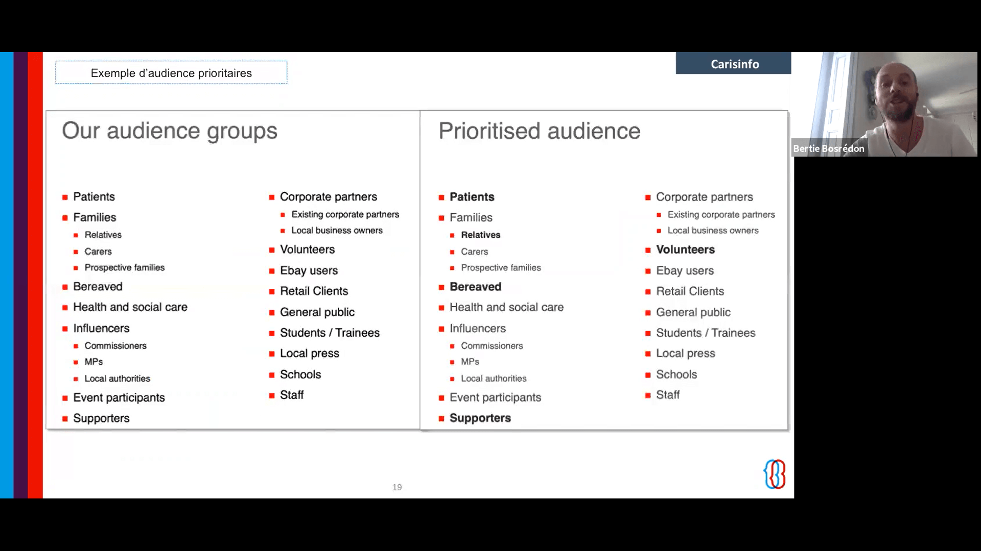Click 'Corporate partners' in Prioritised audience list
The image size is (981, 551).
coord(705,197)
